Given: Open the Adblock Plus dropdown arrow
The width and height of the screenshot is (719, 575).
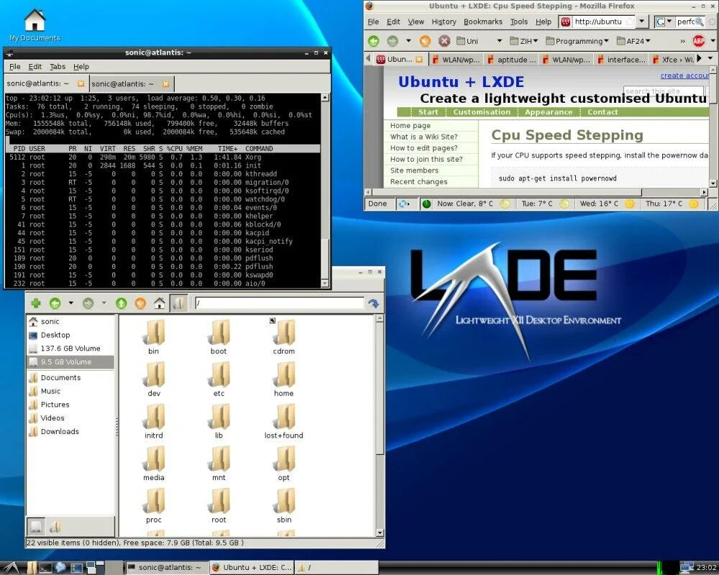Looking at the screenshot, I should [713, 41].
